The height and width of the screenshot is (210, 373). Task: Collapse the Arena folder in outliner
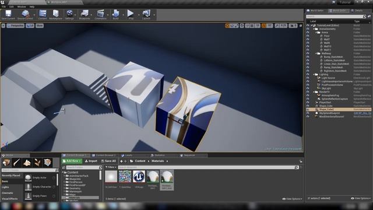[316, 33]
